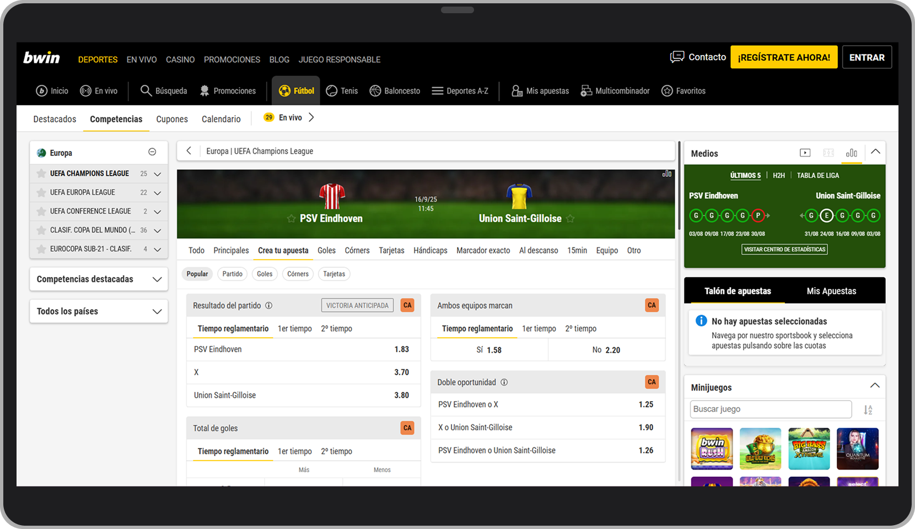The image size is (915, 529).
Task: Switch to Destacados tab
Action: 55,119
